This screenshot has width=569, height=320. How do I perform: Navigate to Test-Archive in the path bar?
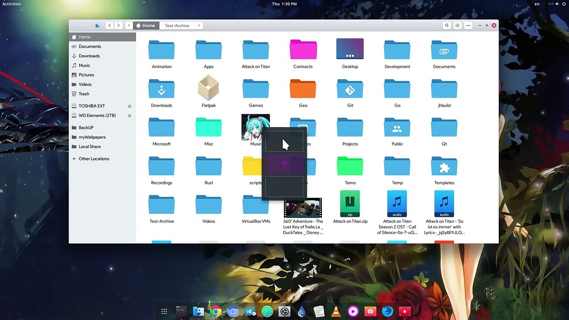point(177,25)
